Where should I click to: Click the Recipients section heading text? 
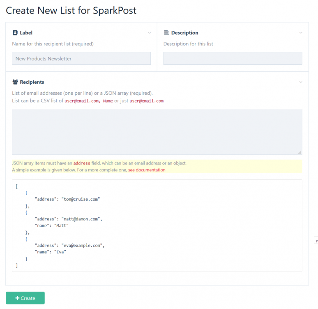pos(32,82)
